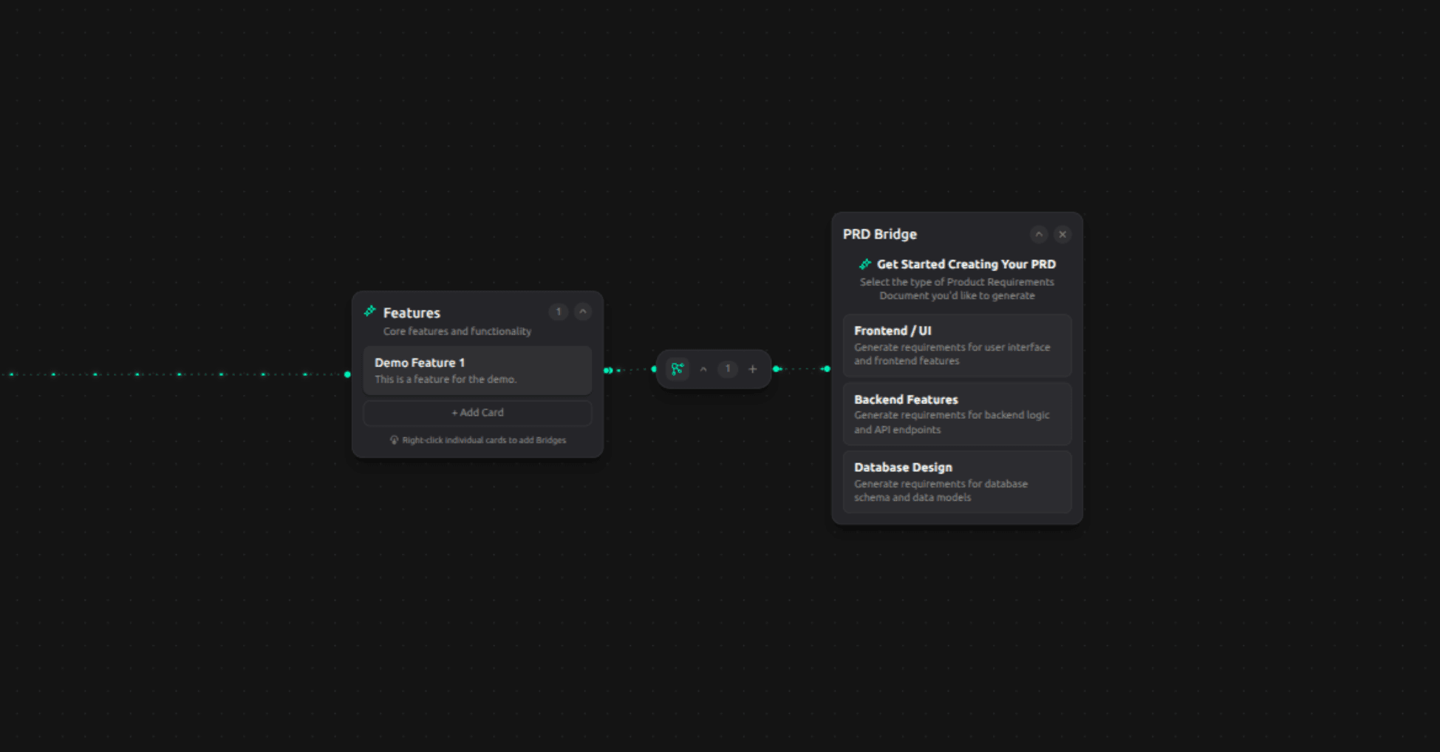Click the connector pill count badge showing 1

[x=728, y=369]
